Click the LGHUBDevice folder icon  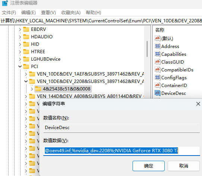(26, 59)
